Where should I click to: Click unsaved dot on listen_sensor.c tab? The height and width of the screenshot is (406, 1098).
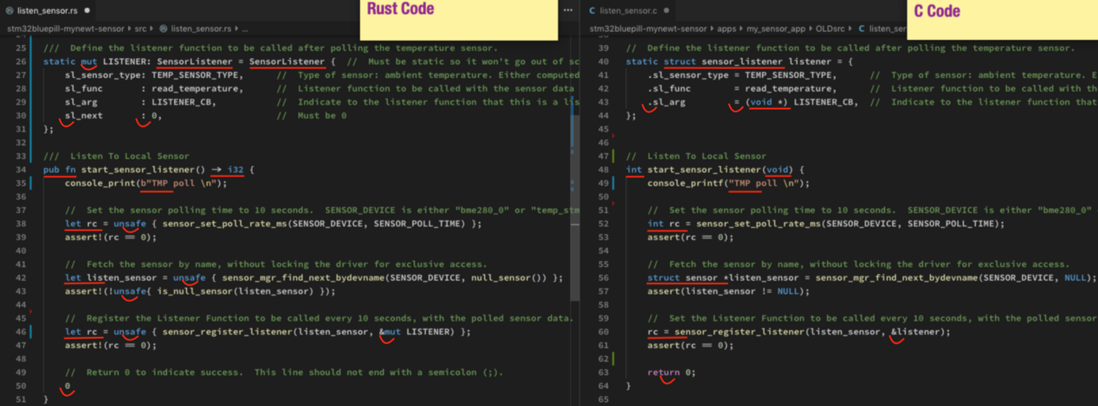667,11
